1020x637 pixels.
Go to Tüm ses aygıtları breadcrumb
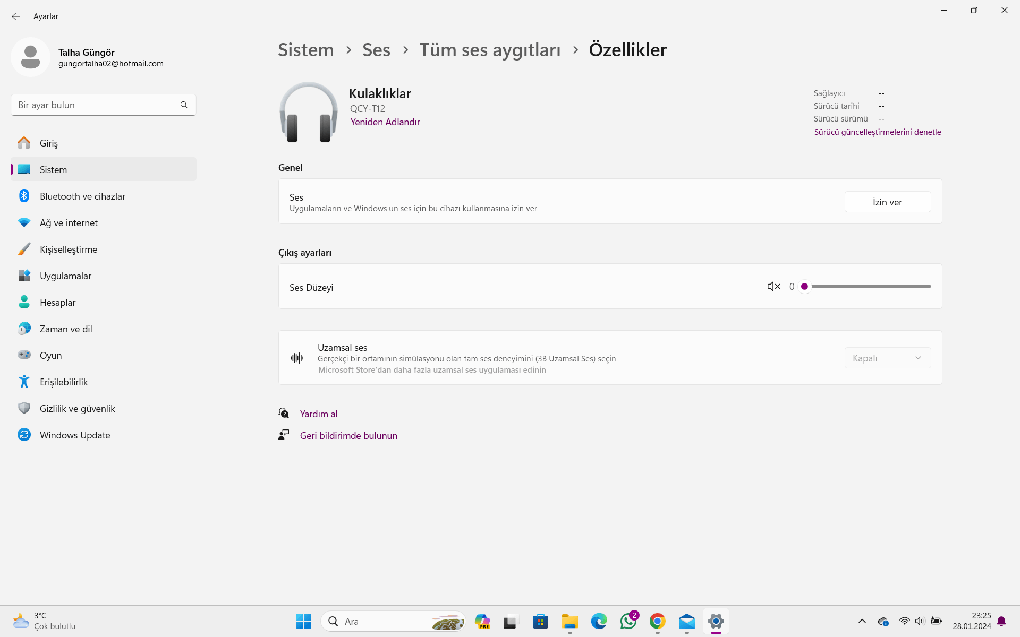point(490,50)
